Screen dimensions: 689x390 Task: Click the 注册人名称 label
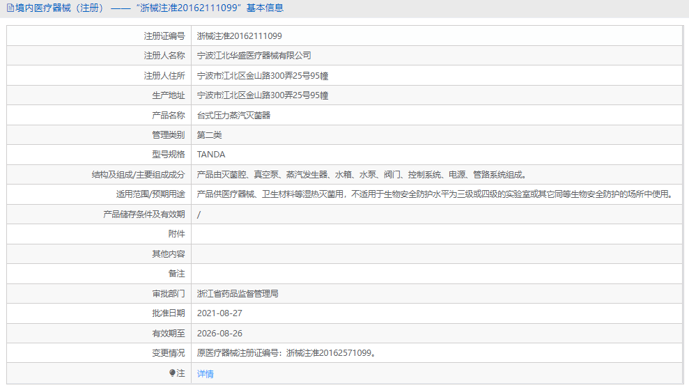[x=164, y=56]
